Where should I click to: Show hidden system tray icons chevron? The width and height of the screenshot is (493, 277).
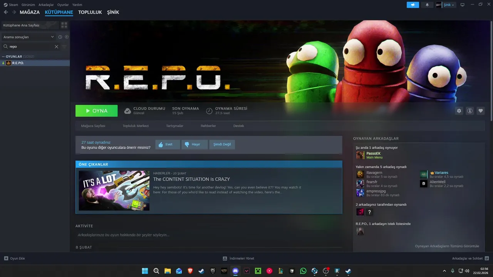tap(444, 271)
